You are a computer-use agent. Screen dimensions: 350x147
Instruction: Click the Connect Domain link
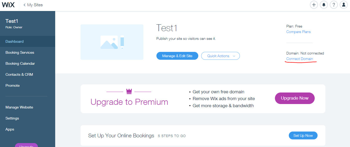tap(300, 59)
